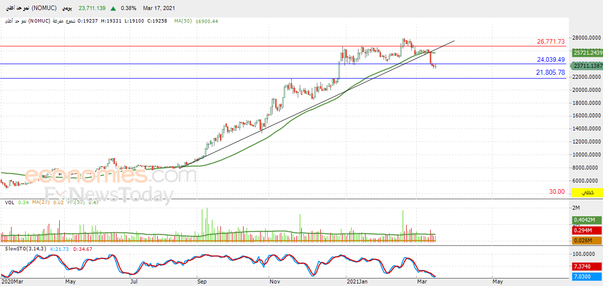Click the 16900.44 moving average value

coord(208,21)
